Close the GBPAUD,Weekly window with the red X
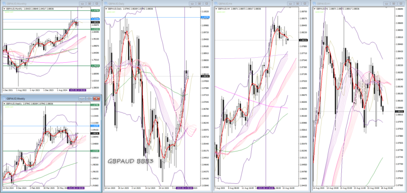 tap(97, 98)
